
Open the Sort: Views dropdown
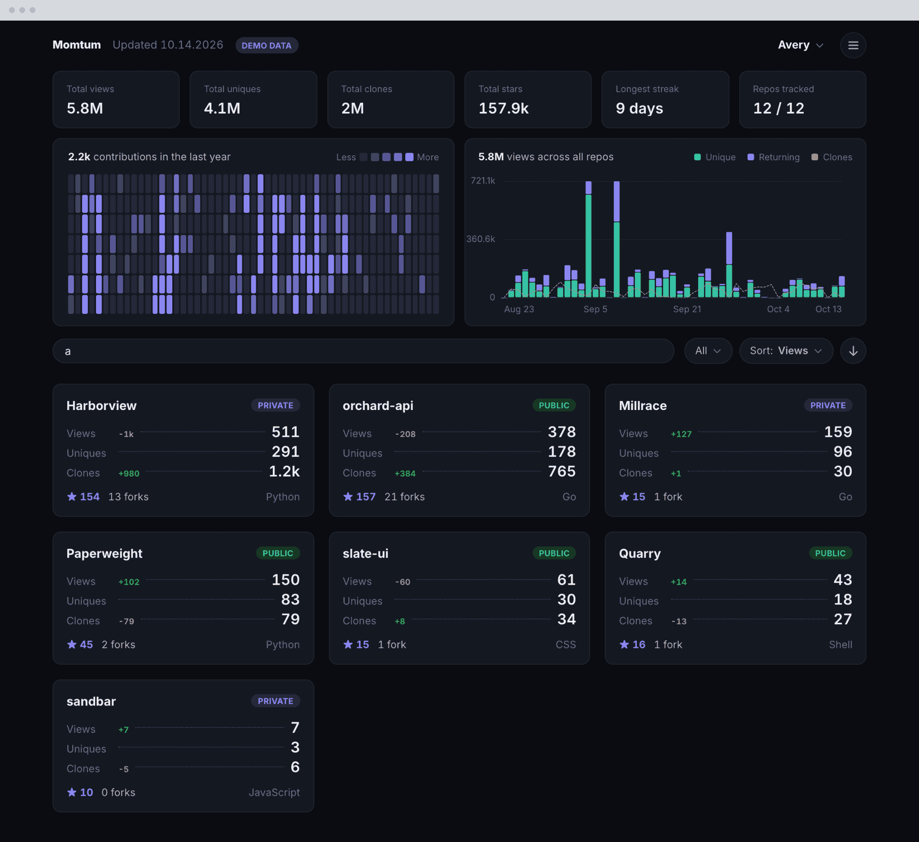pyautogui.click(x=786, y=351)
